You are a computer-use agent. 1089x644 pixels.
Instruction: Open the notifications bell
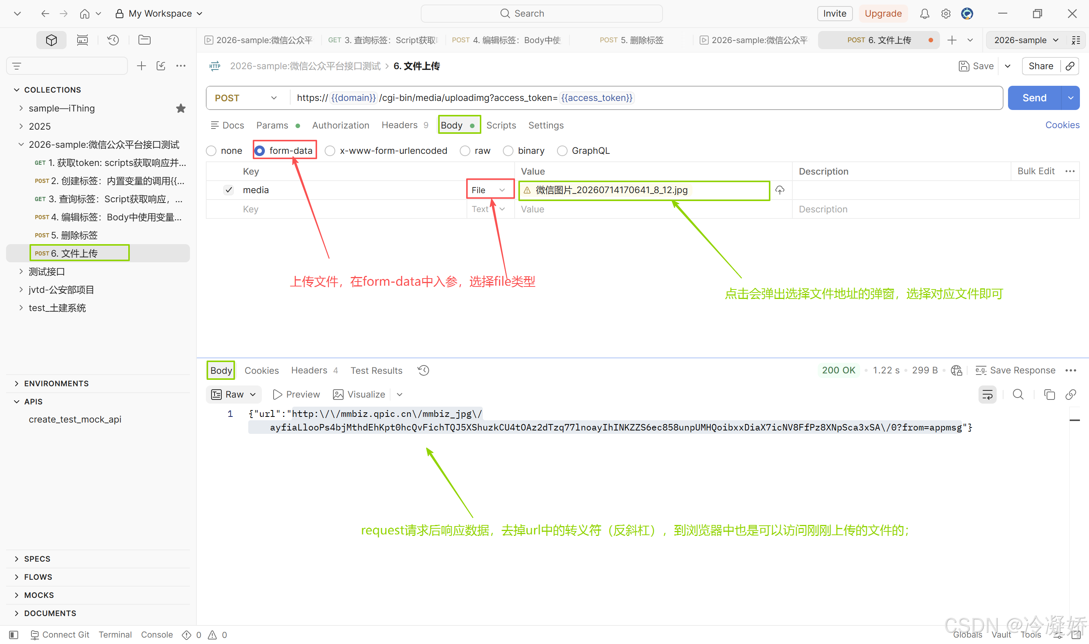(x=924, y=14)
